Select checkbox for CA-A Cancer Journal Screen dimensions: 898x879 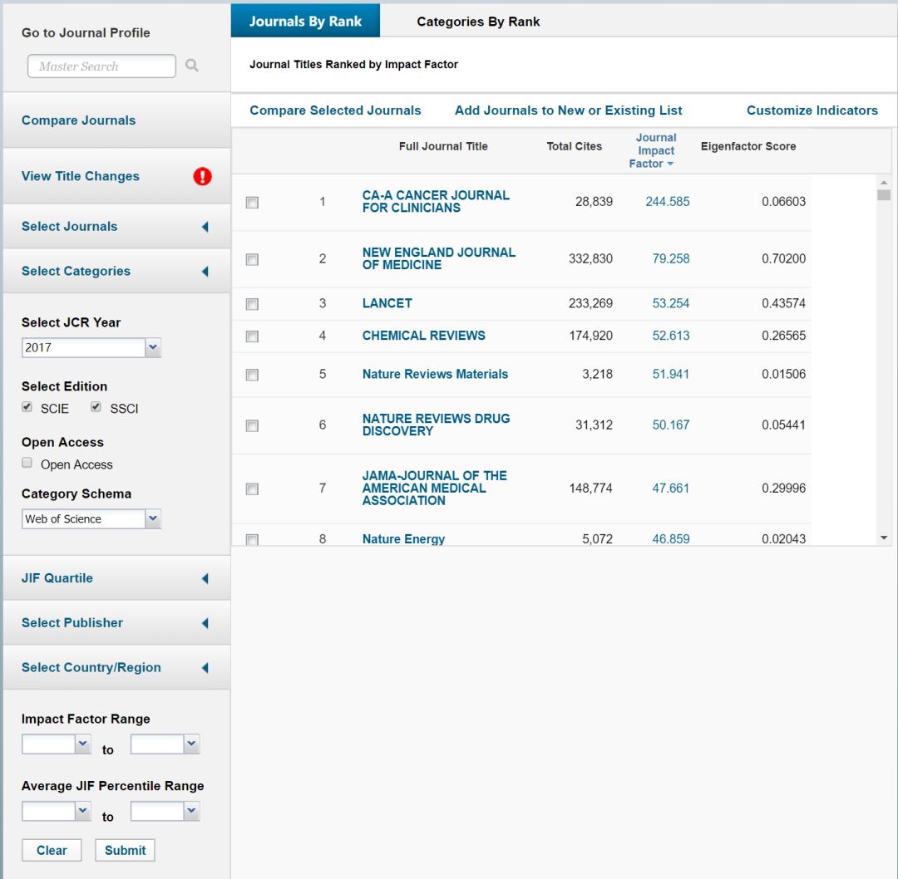tap(252, 202)
